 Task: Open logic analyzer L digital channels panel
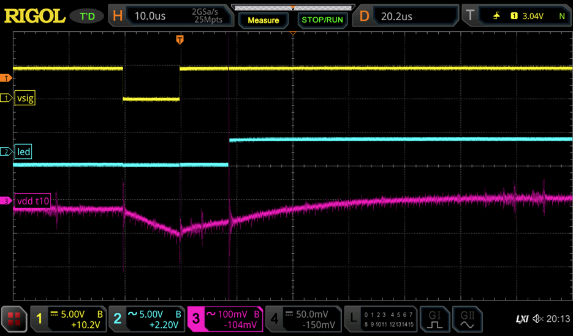[381, 319]
